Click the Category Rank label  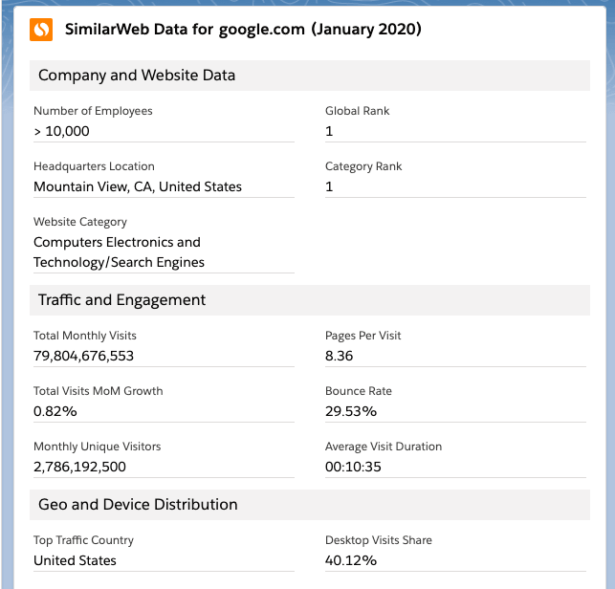tap(363, 166)
